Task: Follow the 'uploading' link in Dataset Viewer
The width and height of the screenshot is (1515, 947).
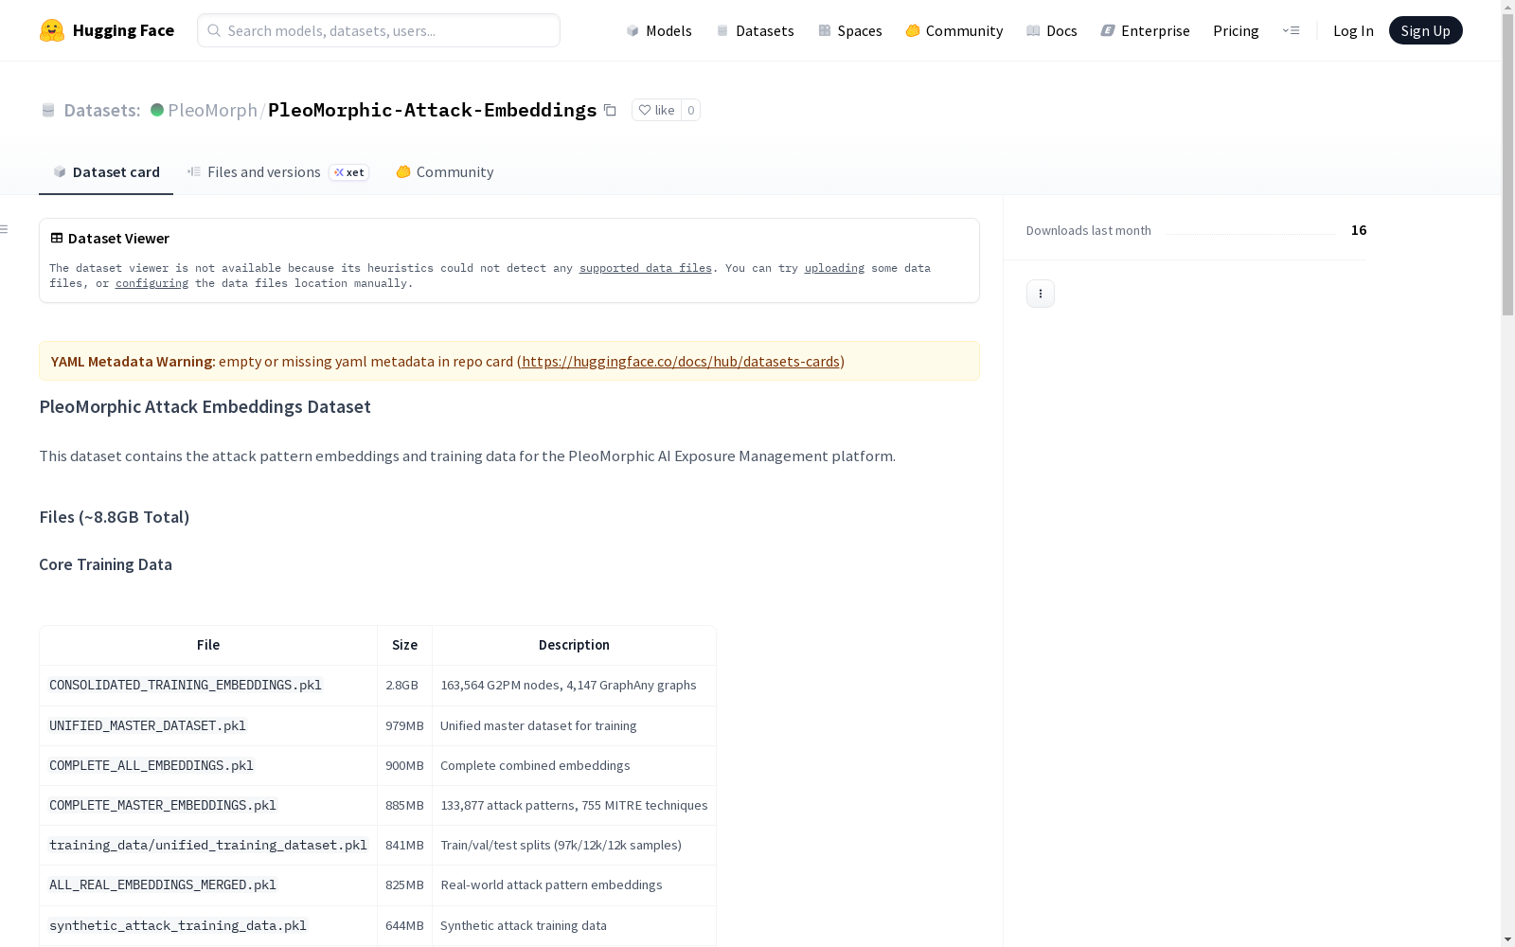Action: [x=834, y=268]
